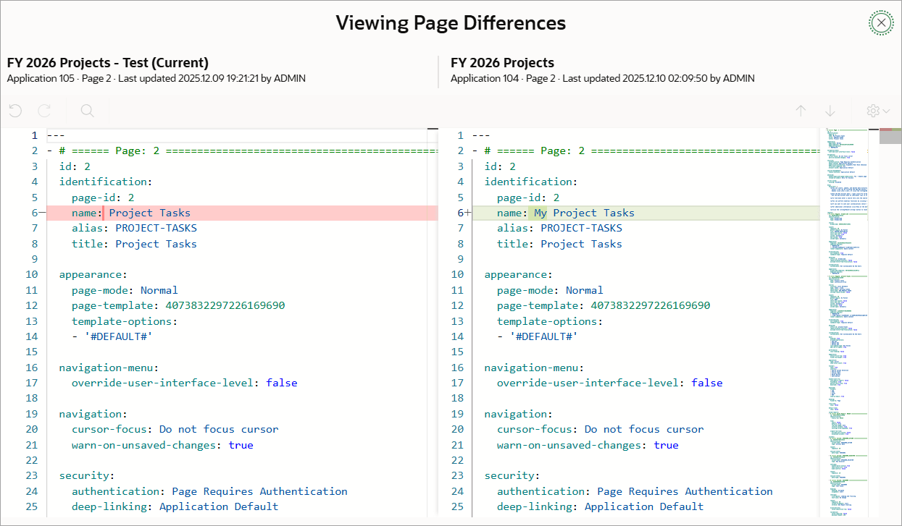The width and height of the screenshot is (902, 526).
Task: Click 'id: 2' in right pane
Action: click(x=500, y=166)
